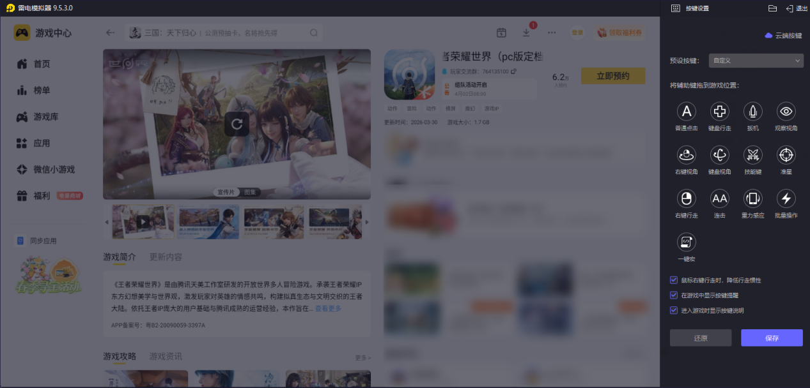Select the 准星 crosshair icon
Viewport: 810px width, 388px height.
(786, 155)
